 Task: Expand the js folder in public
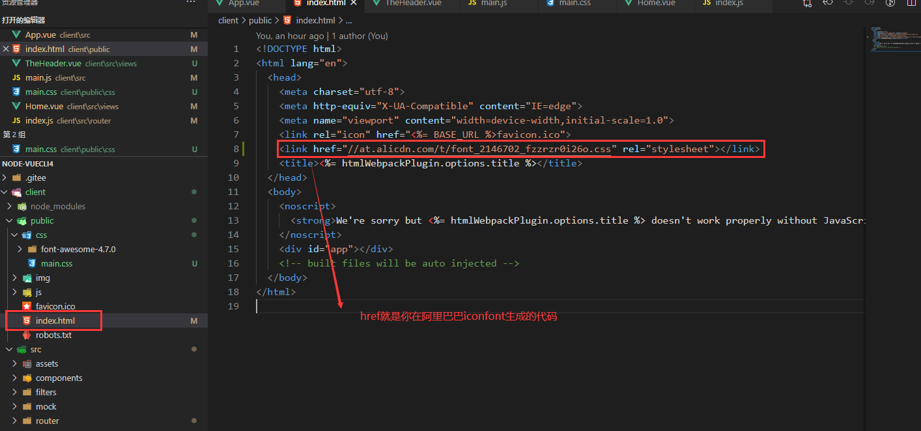coord(14,292)
